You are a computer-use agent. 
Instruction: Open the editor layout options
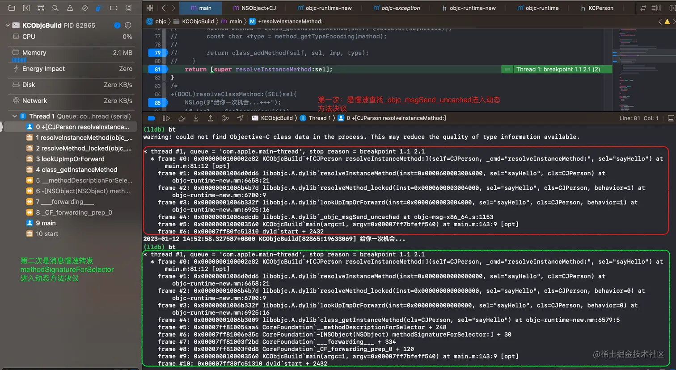pos(656,8)
